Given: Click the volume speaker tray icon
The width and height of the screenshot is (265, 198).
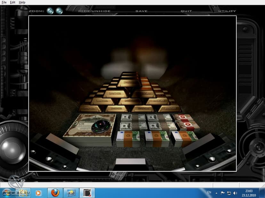Looking at the screenshot, I should pyautogui.click(x=235, y=193).
